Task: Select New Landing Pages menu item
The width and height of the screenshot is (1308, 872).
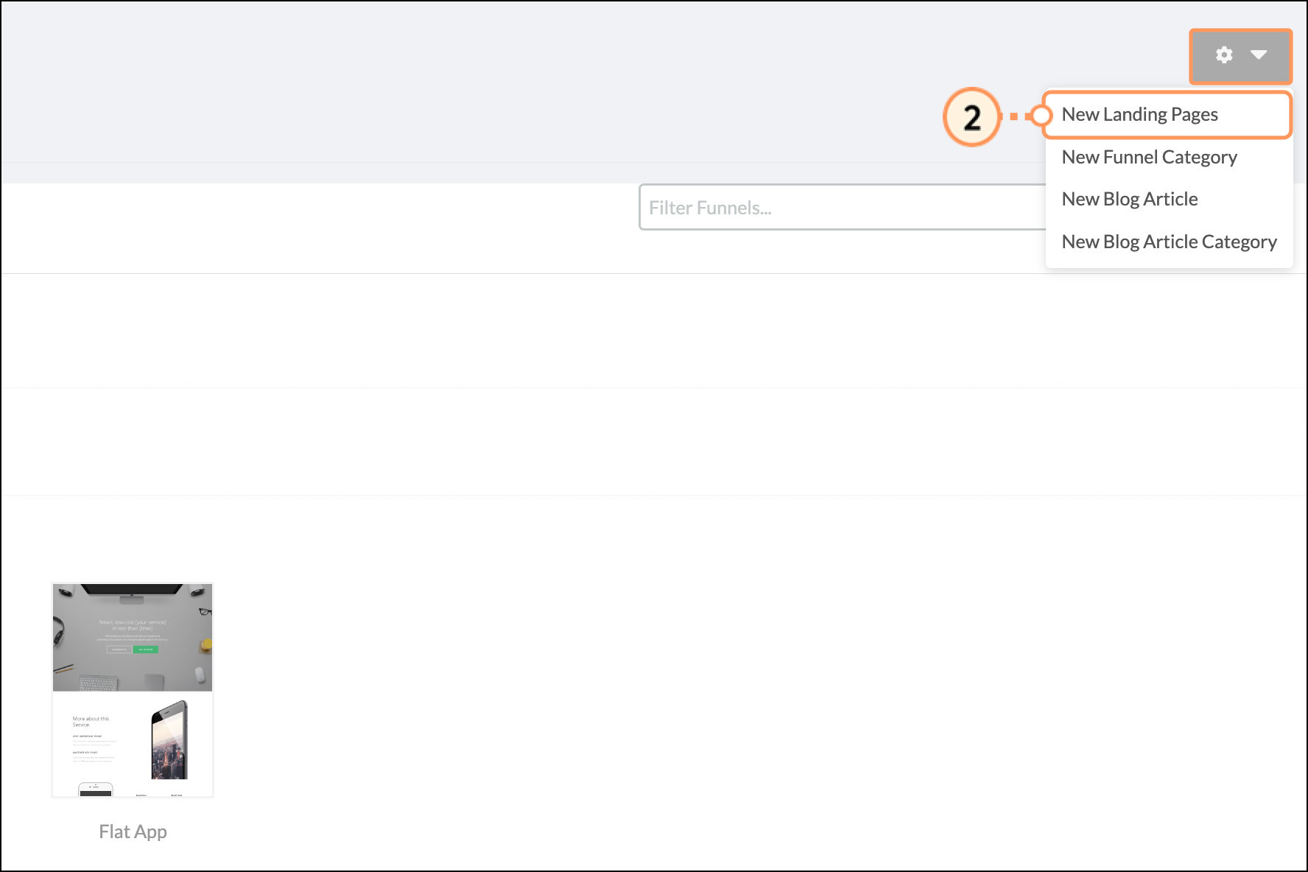Action: click(1168, 115)
